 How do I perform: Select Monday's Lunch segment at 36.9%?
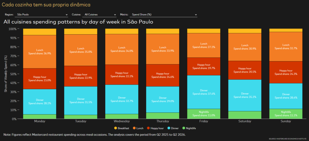coord(40,52)
